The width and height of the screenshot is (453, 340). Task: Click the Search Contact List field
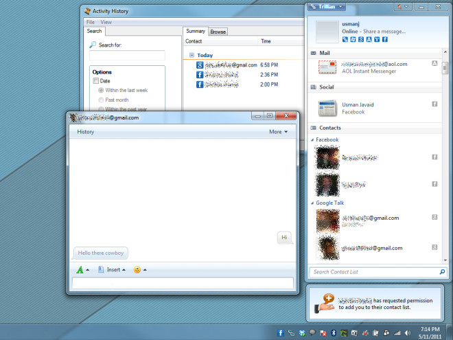[x=374, y=272]
